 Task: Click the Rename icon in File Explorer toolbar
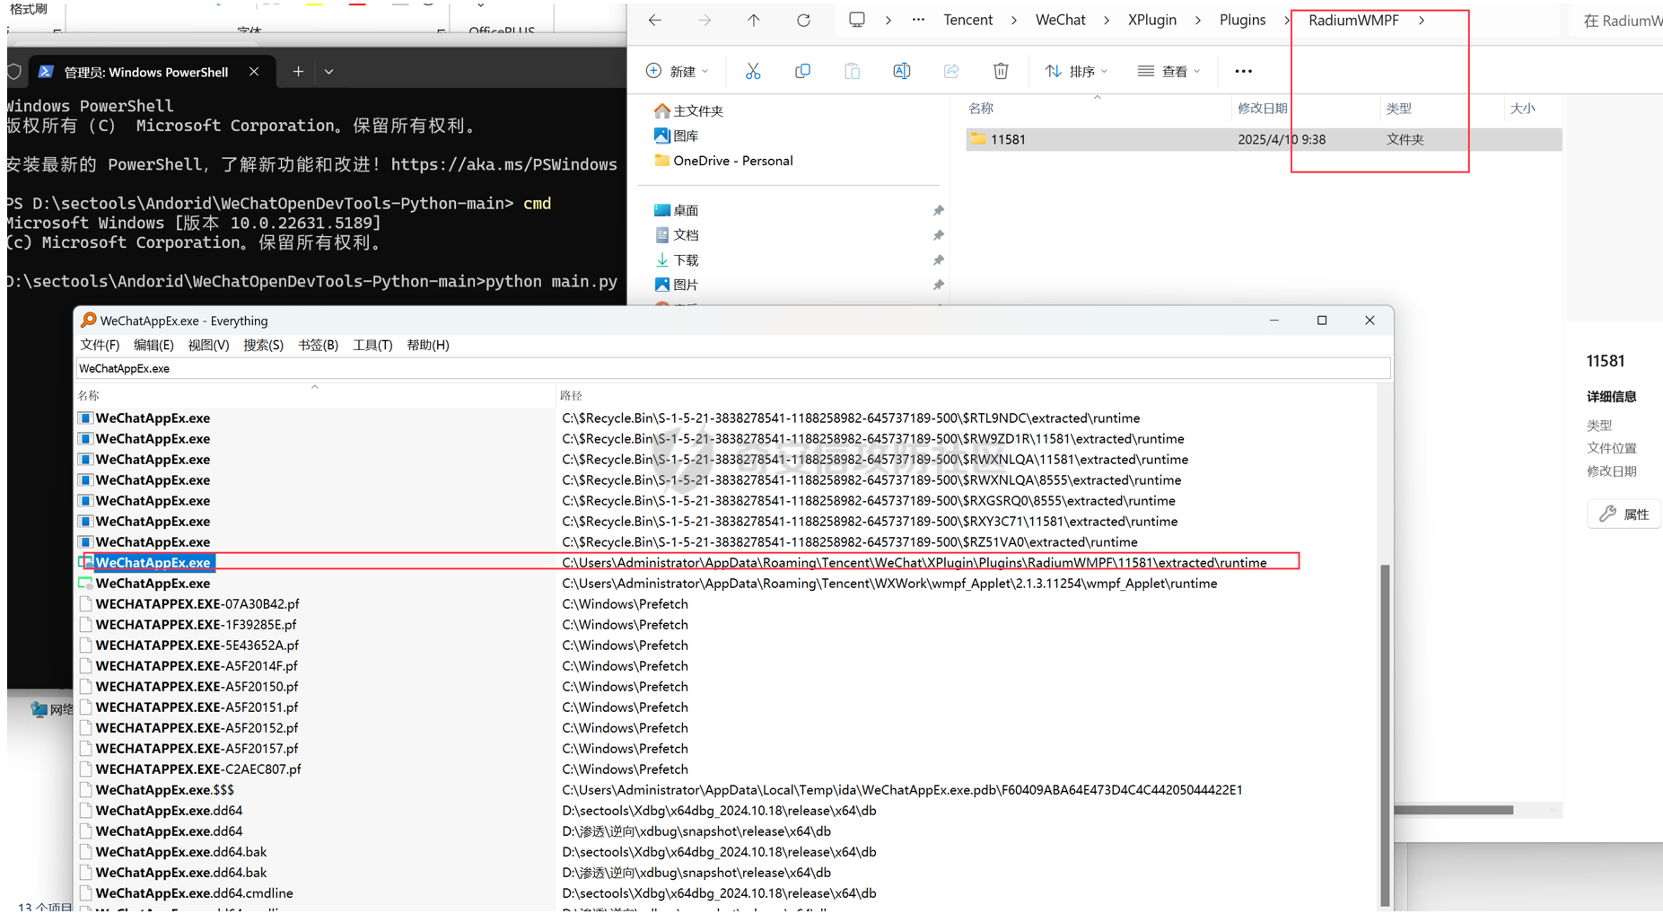(901, 71)
